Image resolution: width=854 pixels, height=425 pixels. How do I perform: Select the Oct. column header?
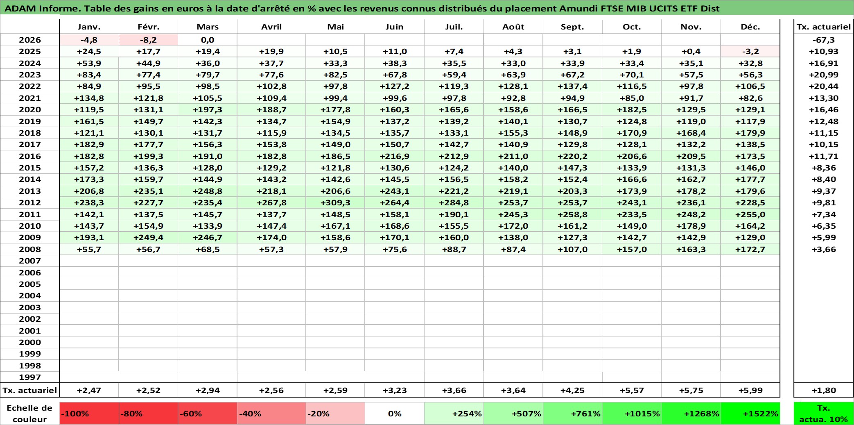(x=632, y=27)
